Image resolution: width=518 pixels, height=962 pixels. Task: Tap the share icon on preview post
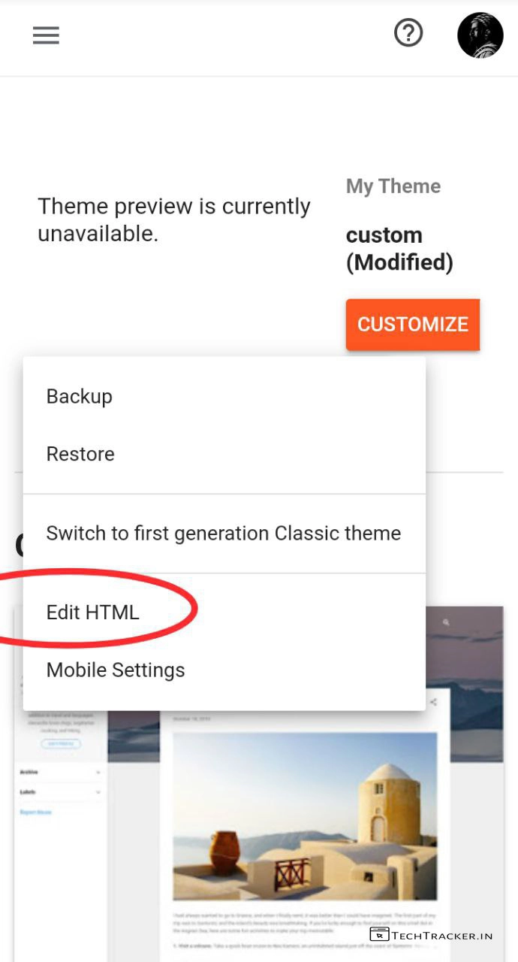click(433, 702)
